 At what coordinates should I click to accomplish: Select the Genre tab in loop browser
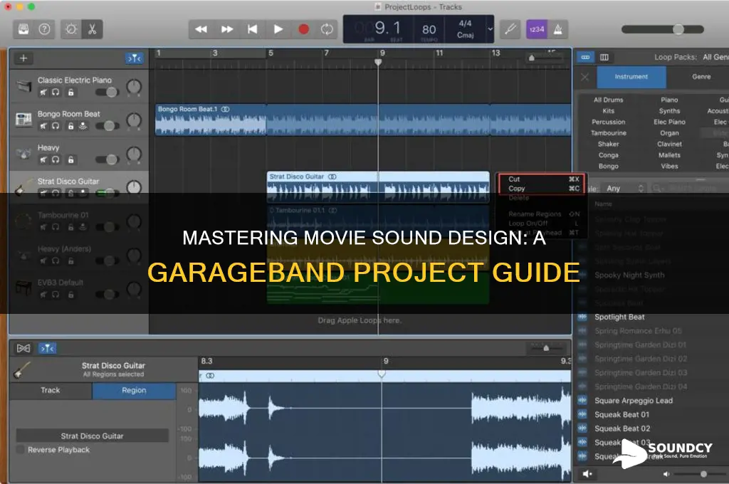701,77
